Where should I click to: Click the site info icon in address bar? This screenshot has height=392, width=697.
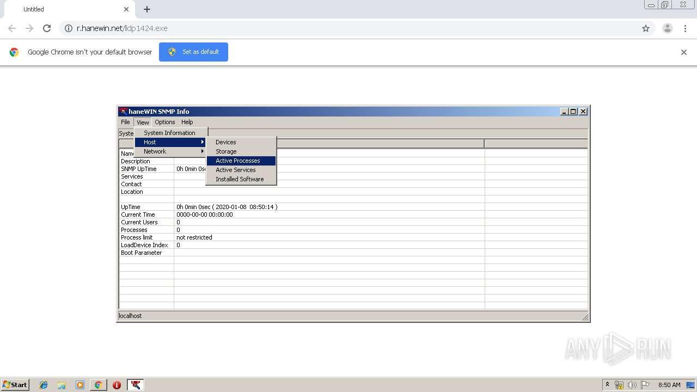coord(69,28)
